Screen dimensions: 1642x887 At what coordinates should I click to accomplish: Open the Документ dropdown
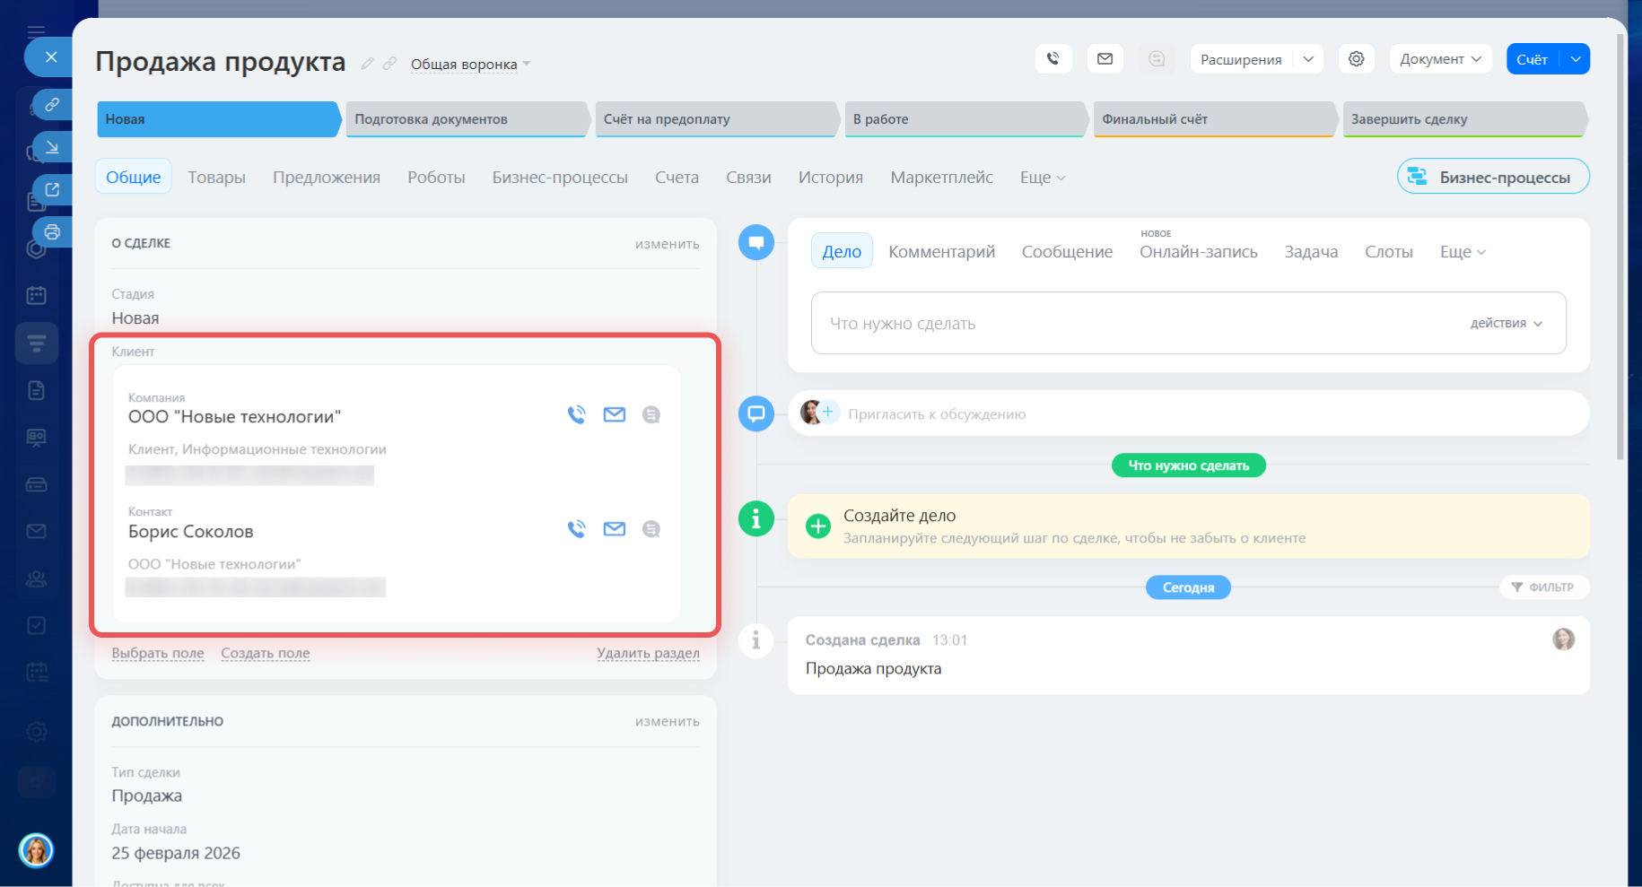pos(1439,59)
